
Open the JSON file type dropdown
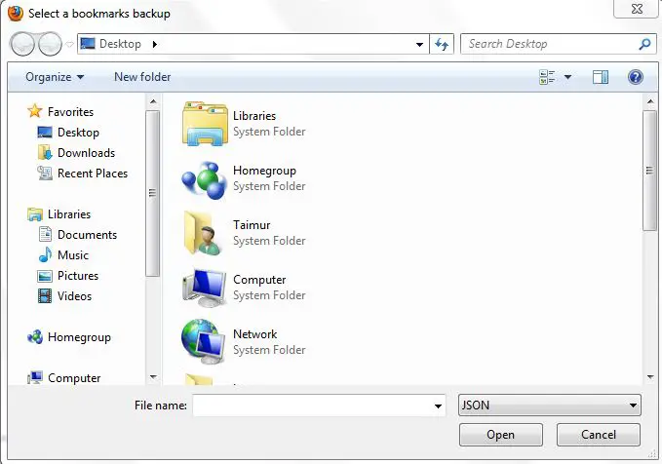[549, 406]
